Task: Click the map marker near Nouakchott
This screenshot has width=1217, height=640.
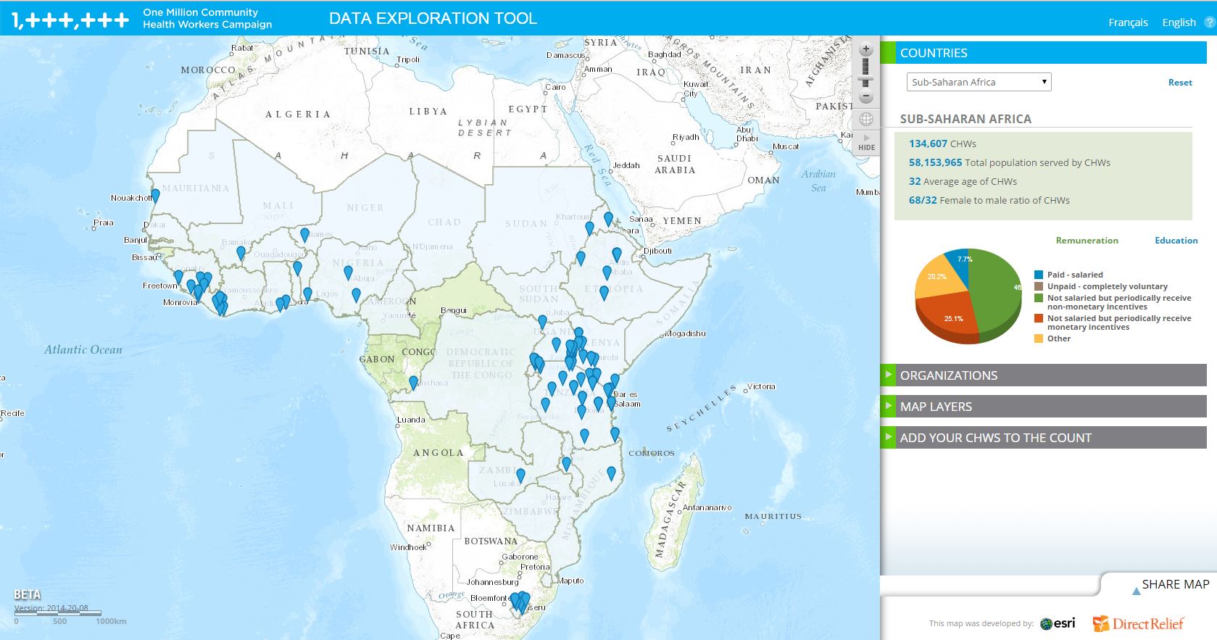Action: click(x=155, y=195)
